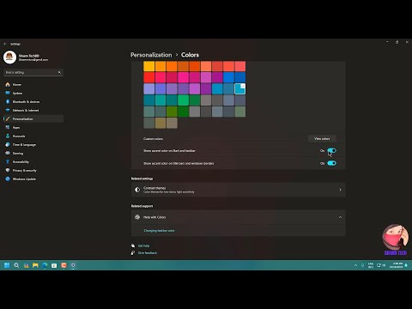Show hidden system tray icons
The width and height of the screenshot is (412, 309).
click(355, 265)
